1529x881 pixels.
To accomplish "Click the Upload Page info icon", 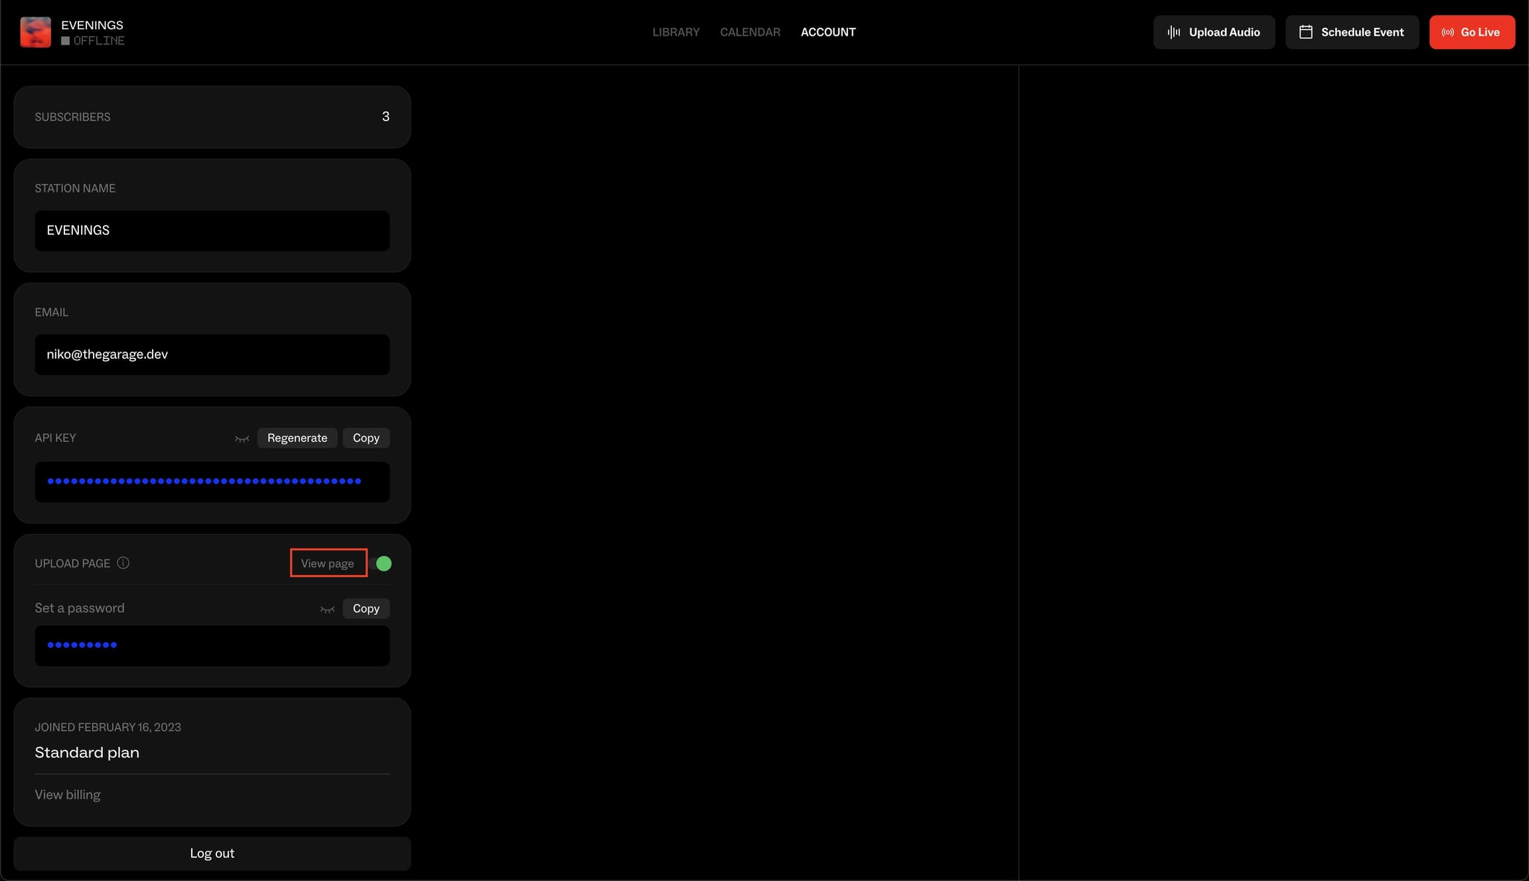I will tap(123, 563).
